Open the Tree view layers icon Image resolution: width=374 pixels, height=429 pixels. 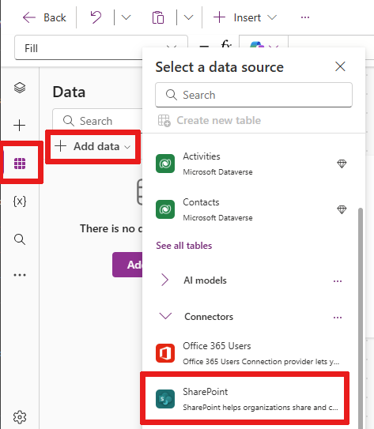coord(20,88)
